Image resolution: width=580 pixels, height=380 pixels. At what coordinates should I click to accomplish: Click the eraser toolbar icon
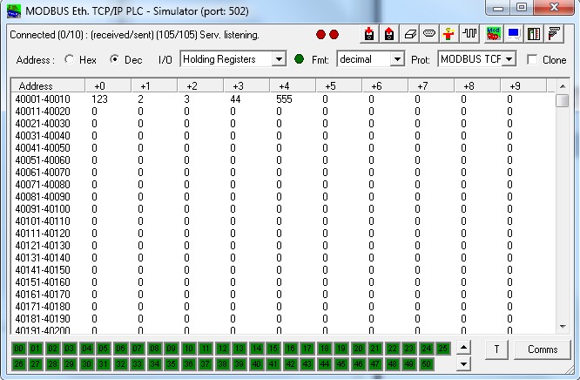pos(409,34)
